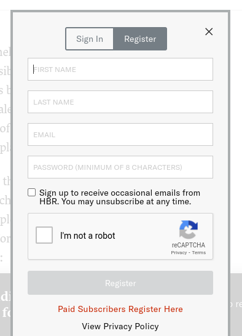Select the Email input box
Image resolution: width=242 pixels, height=336 pixels.
(120, 134)
